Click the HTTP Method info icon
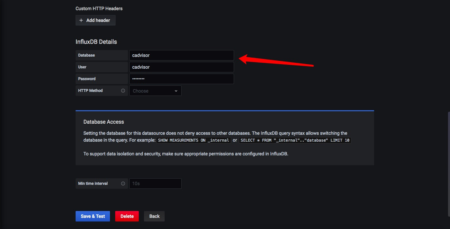Screen dimensions: 450x229 pos(123,91)
